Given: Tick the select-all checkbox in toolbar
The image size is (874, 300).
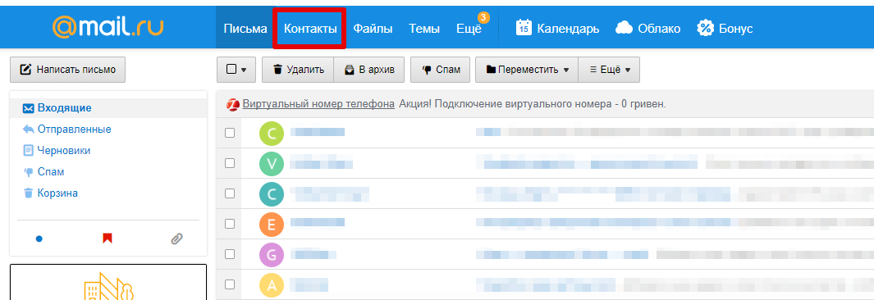Looking at the screenshot, I should click(232, 69).
